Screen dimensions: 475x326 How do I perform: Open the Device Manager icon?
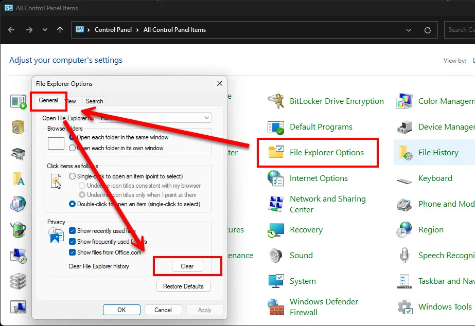404,127
